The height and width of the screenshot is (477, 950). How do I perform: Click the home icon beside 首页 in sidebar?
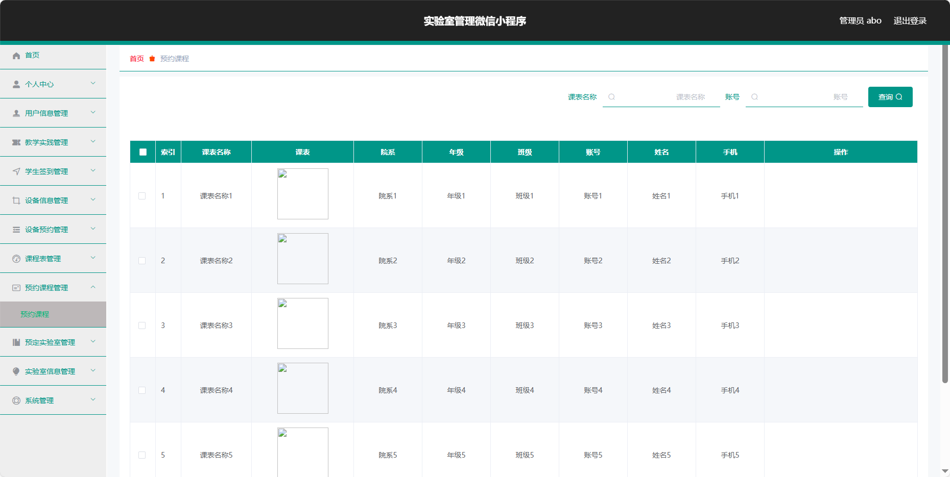(x=16, y=56)
